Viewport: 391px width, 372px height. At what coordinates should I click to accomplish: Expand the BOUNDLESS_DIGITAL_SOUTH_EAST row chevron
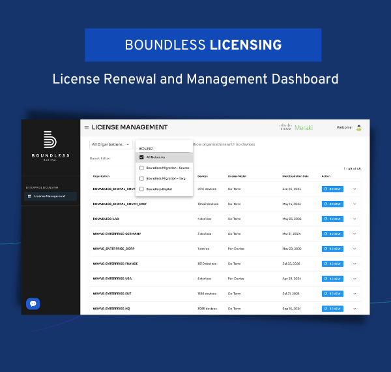coord(355,204)
